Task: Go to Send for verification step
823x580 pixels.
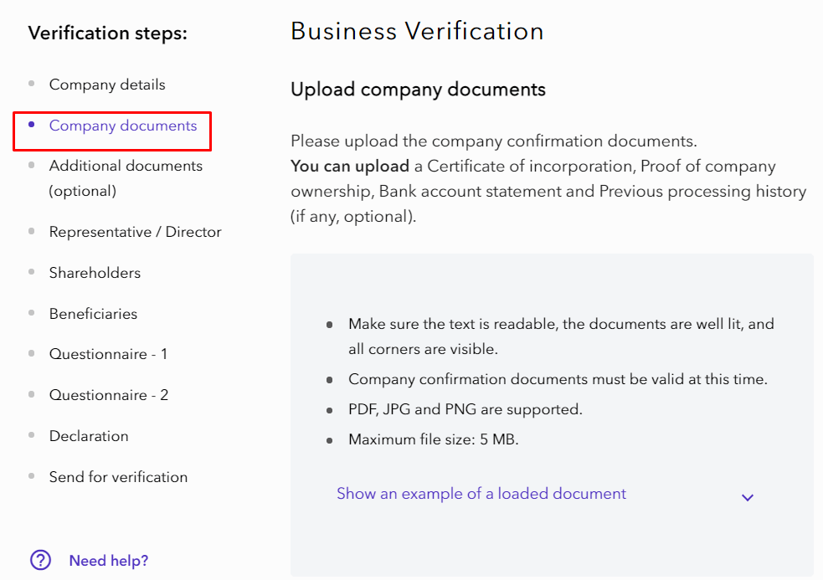Action: [118, 477]
